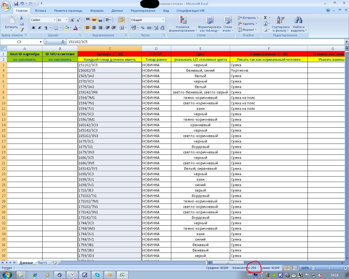Apply the red font color
The height and width of the screenshot is (279, 349).
click(76, 28)
